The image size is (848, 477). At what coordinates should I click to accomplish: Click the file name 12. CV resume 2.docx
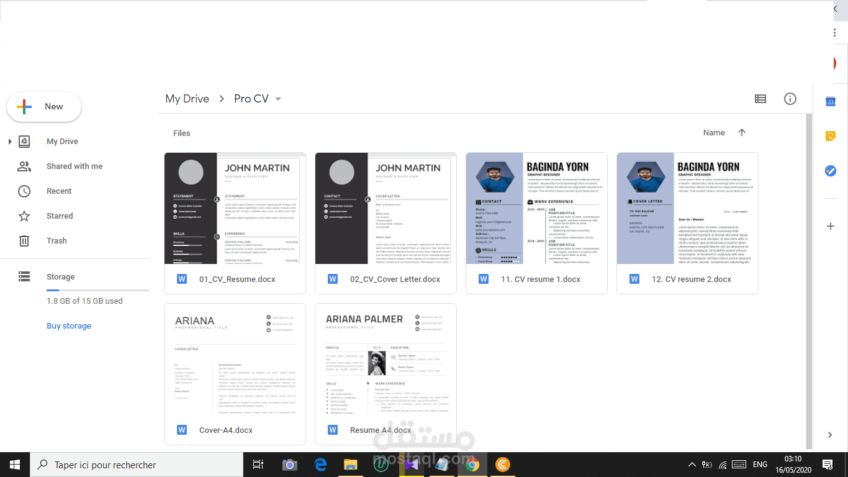click(x=692, y=279)
